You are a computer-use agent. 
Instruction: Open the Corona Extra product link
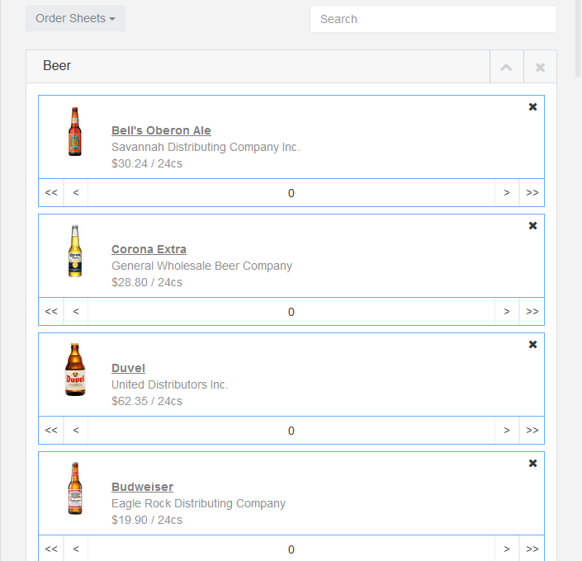(149, 249)
